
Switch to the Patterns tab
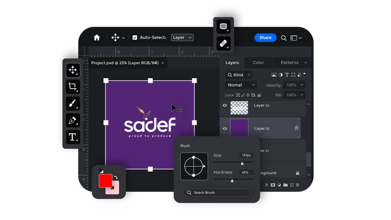click(289, 63)
